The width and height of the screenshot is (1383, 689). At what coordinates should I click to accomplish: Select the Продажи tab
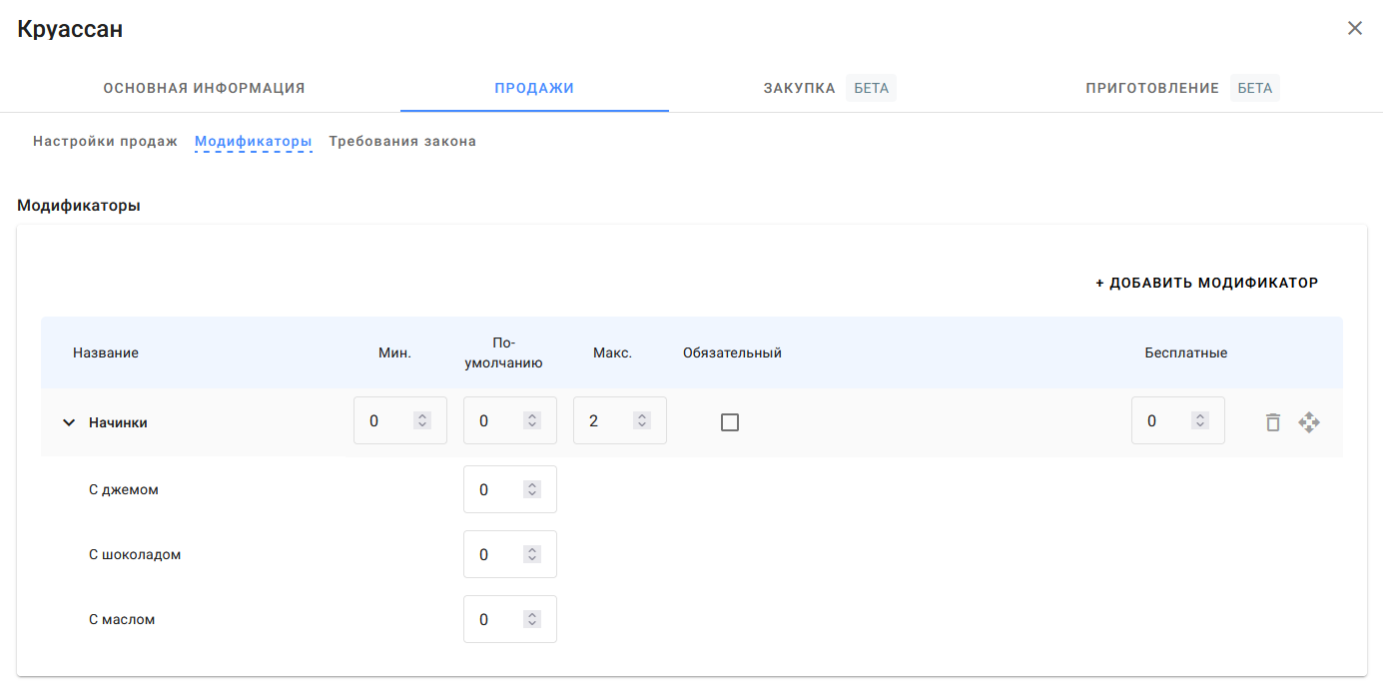pos(534,88)
